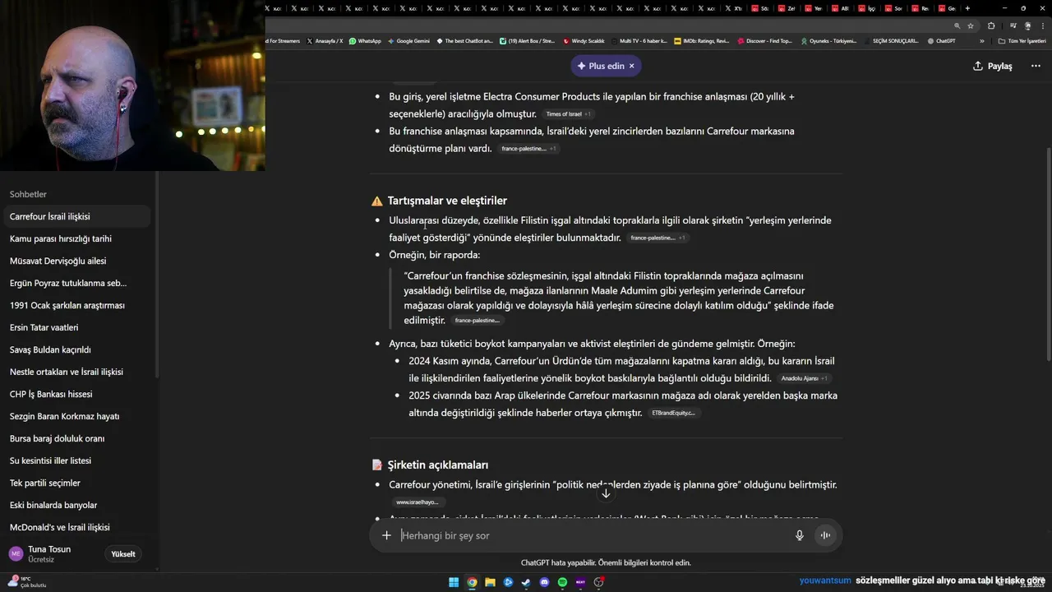1052x592 pixels.
Task: Open the Savaş Buldan kaçırıldı chat
Action: click(x=76, y=349)
